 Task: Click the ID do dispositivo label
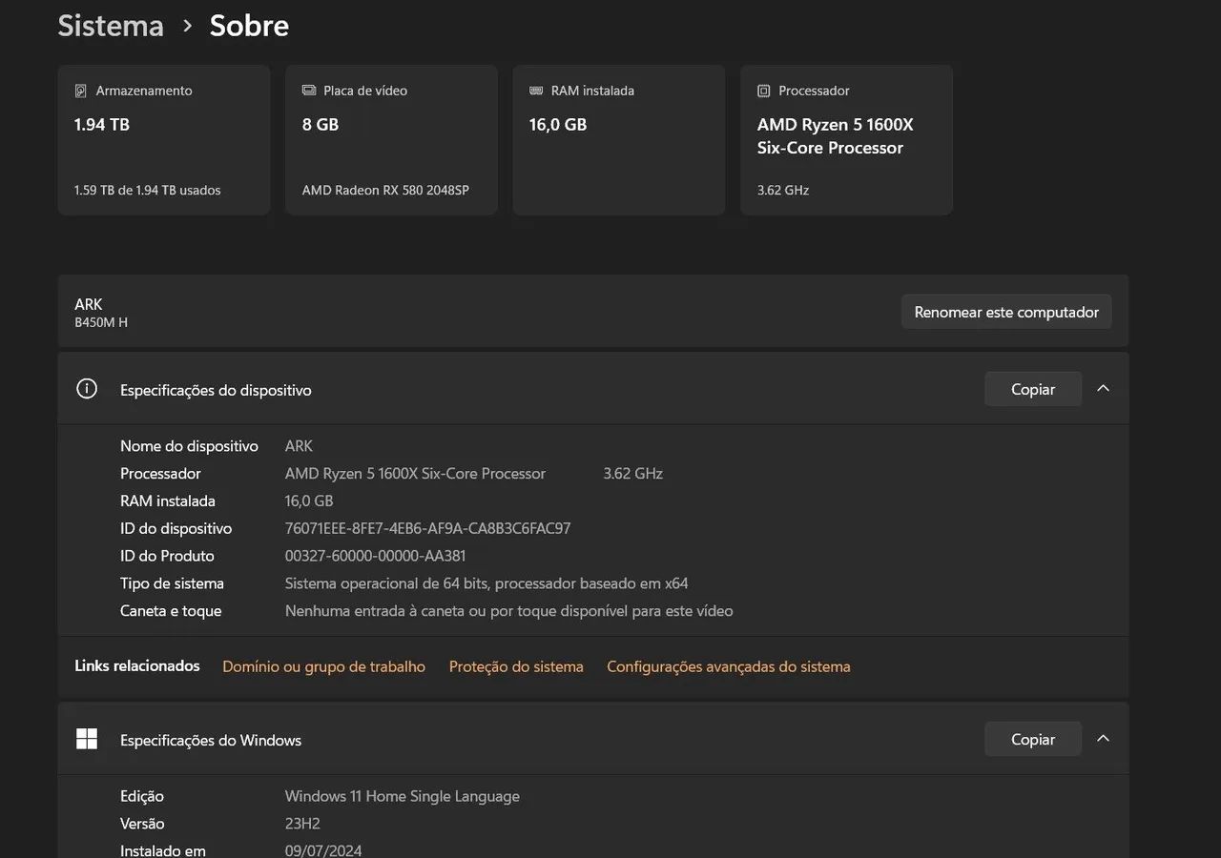coord(176,528)
